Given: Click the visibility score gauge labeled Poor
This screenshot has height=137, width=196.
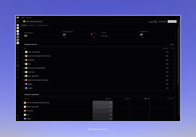Looking at the screenshot, I should 94,35.
